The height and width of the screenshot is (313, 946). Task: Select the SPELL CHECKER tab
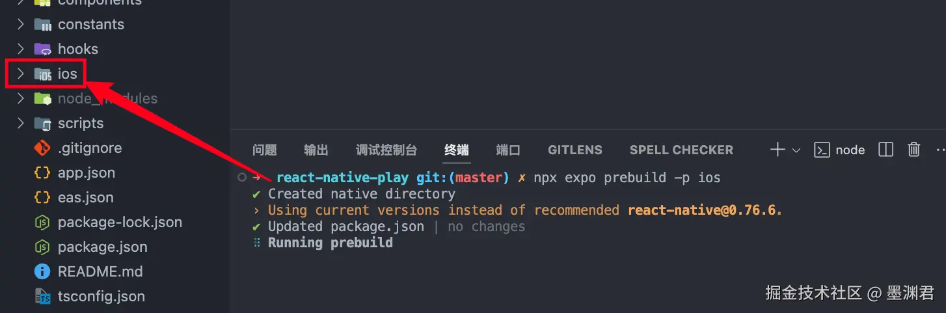681,150
